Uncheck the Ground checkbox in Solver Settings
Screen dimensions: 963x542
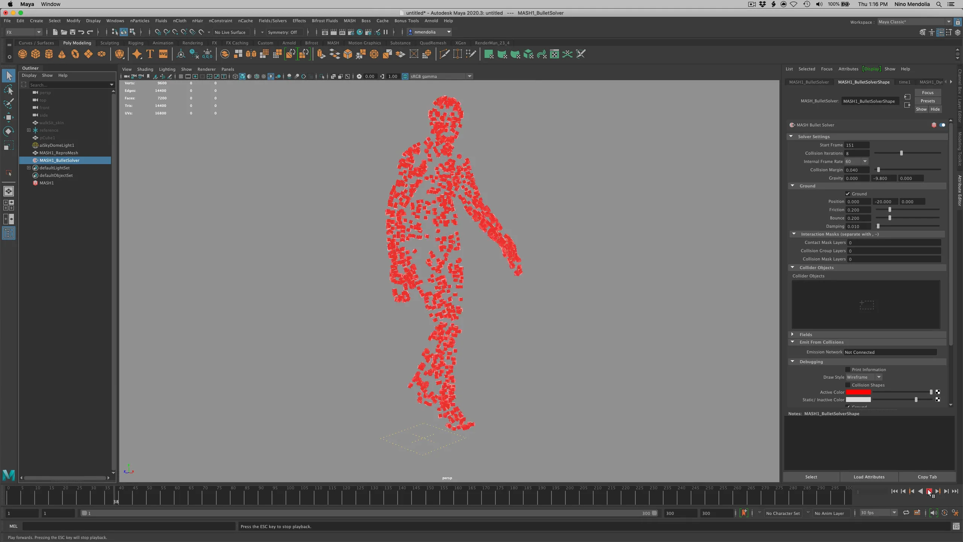(848, 193)
